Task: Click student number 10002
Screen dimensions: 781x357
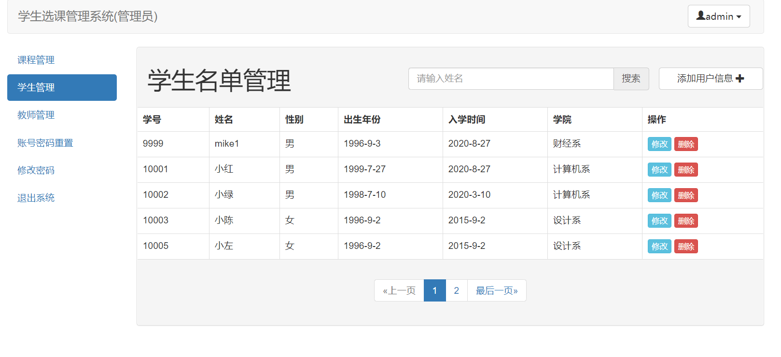Action: [155, 195]
